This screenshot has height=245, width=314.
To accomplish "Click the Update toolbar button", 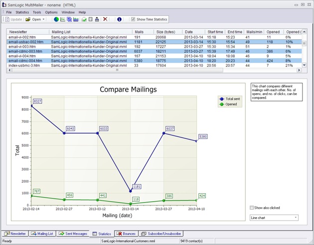I will point(13,19).
